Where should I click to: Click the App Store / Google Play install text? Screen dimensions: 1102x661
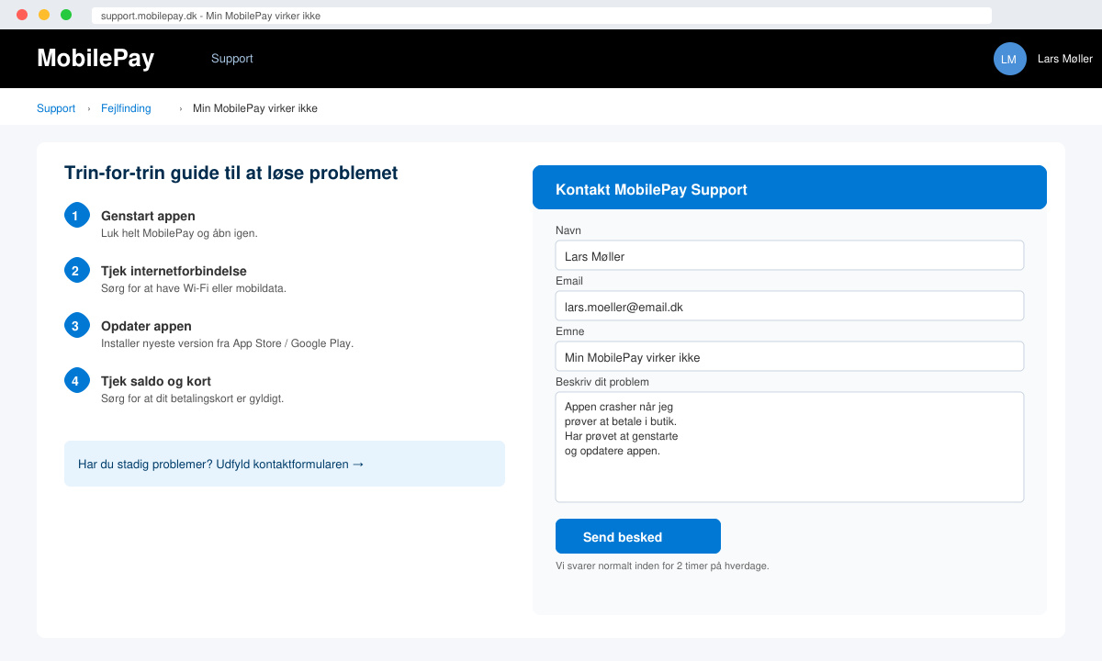coord(227,343)
